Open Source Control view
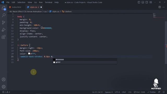Viewport: 167px width, 94px height. click(x=4, y=22)
